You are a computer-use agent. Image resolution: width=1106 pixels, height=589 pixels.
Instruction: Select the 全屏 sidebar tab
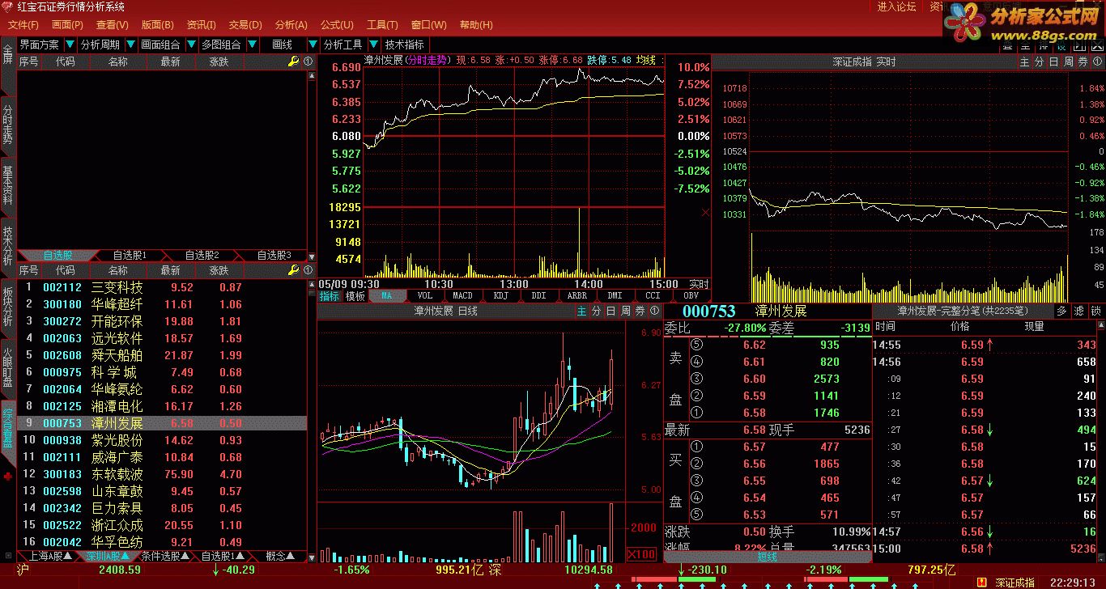click(x=7, y=56)
